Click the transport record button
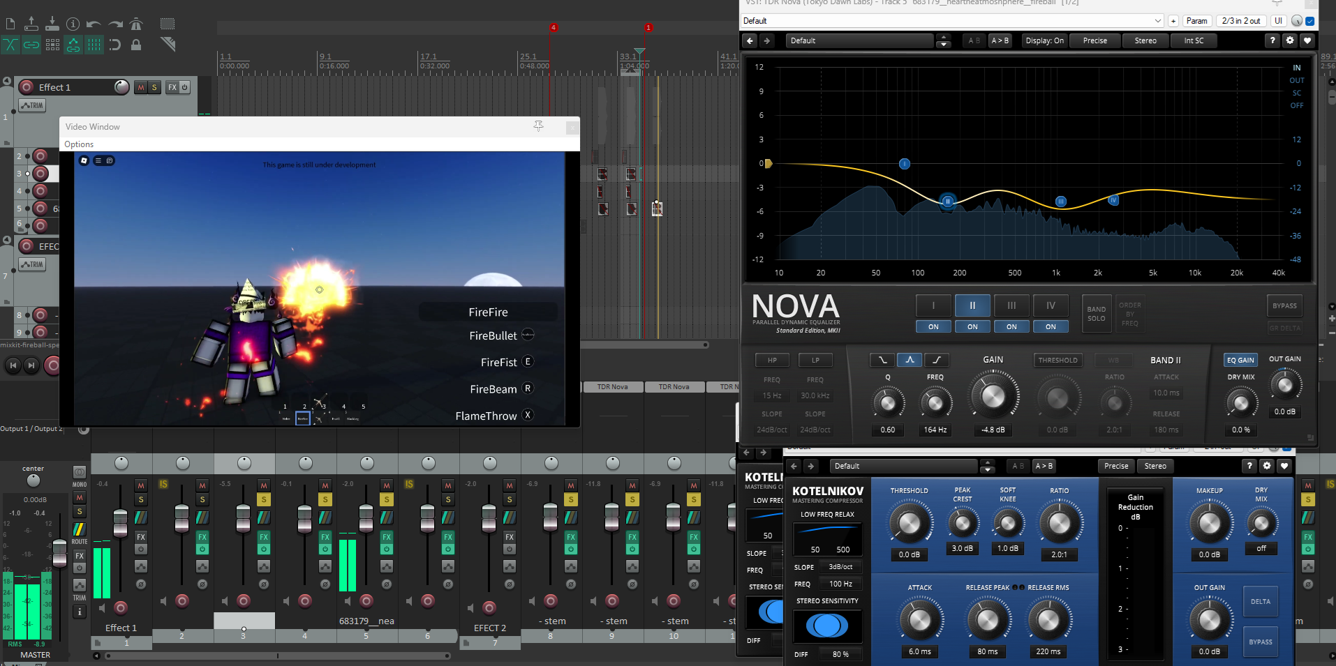The height and width of the screenshot is (666, 1336). pos(52,365)
